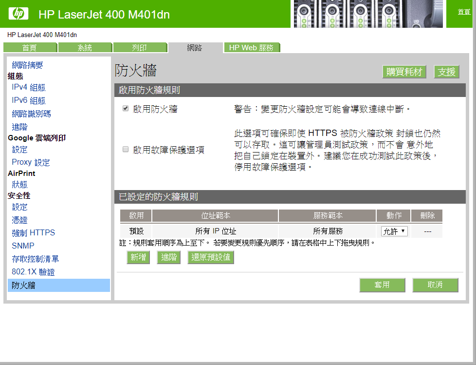Open 進階 link under 組態

pos(20,127)
